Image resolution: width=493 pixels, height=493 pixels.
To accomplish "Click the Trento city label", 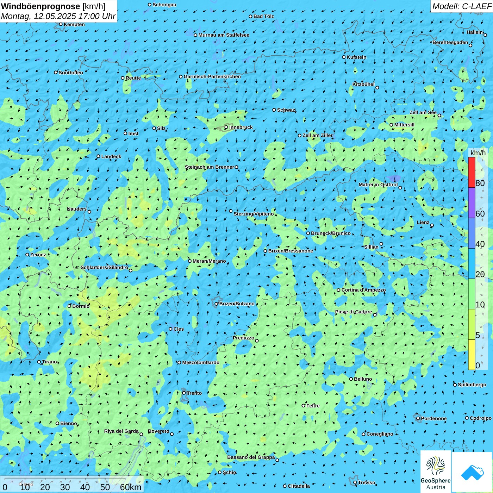I will (x=194, y=393).
